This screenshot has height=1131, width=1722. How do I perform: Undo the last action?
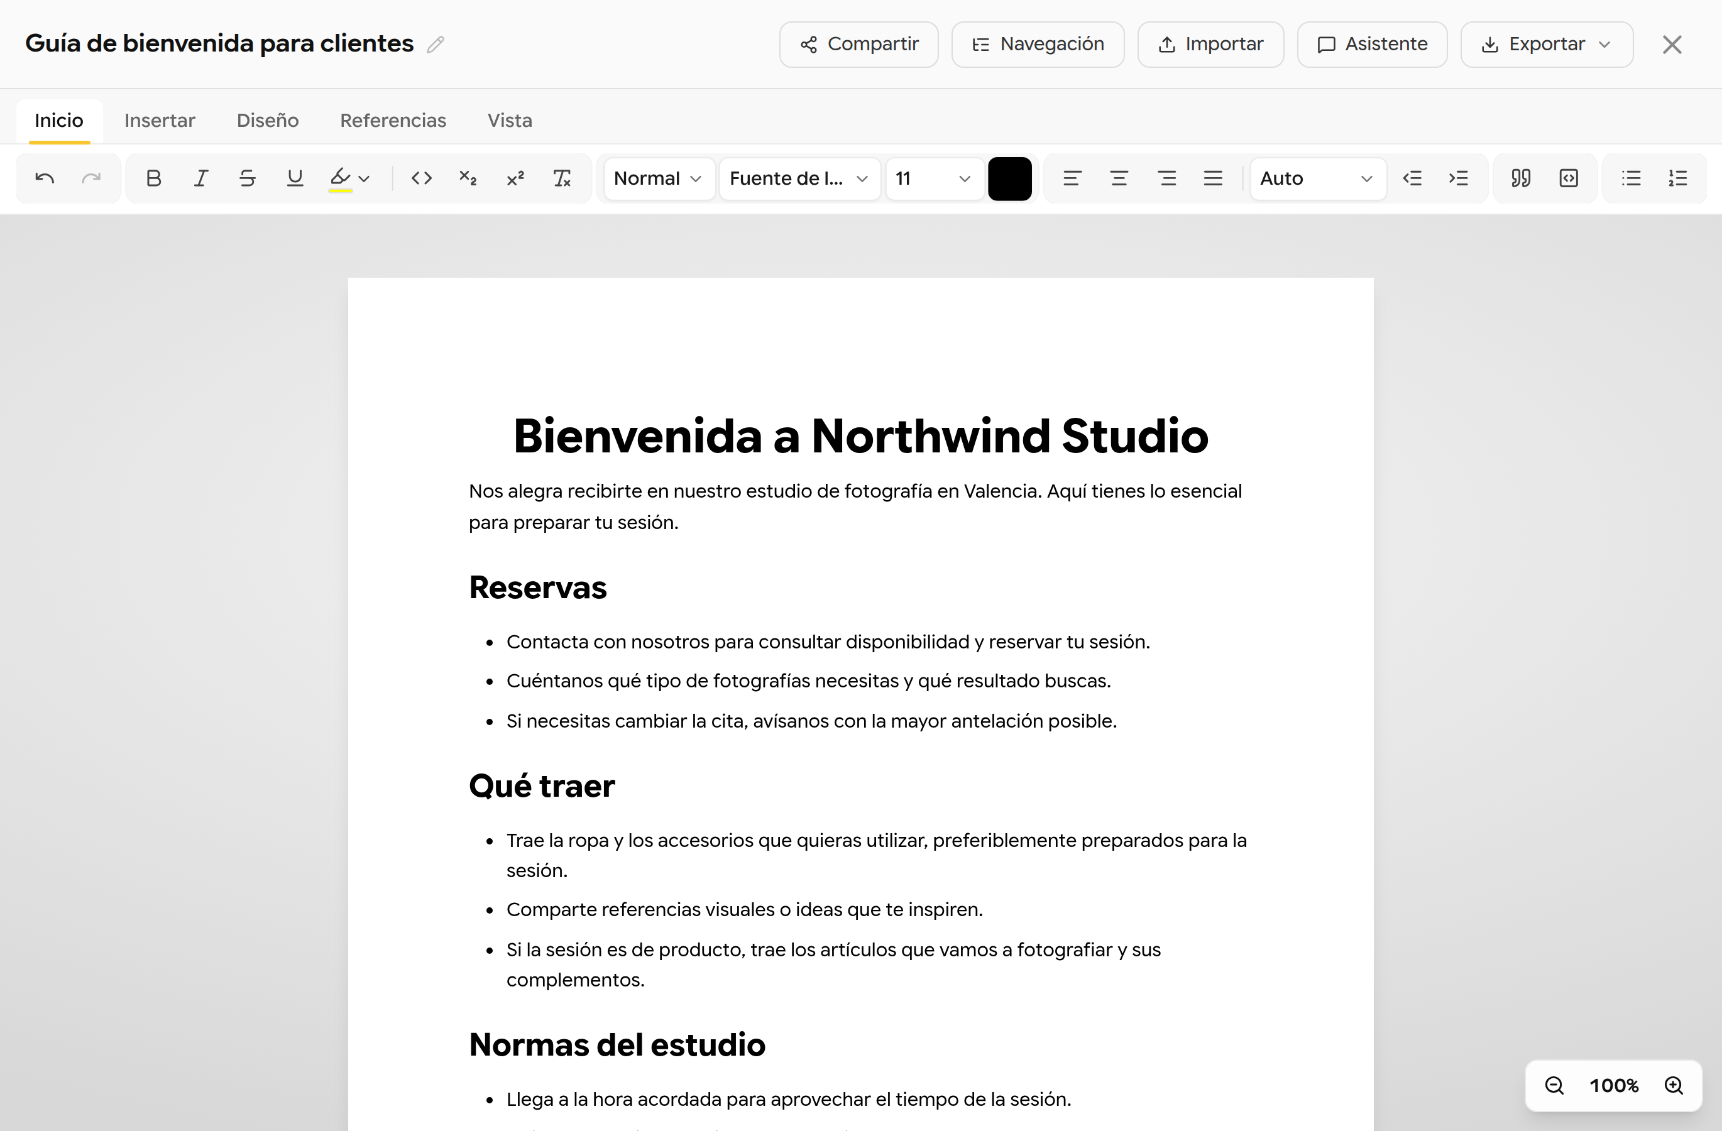click(45, 178)
